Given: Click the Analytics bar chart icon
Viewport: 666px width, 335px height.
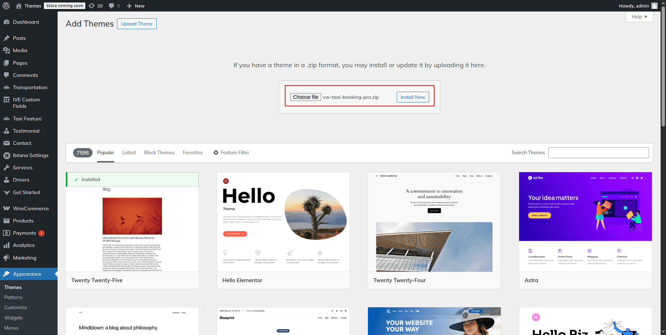Looking at the screenshot, I should coord(6,245).
